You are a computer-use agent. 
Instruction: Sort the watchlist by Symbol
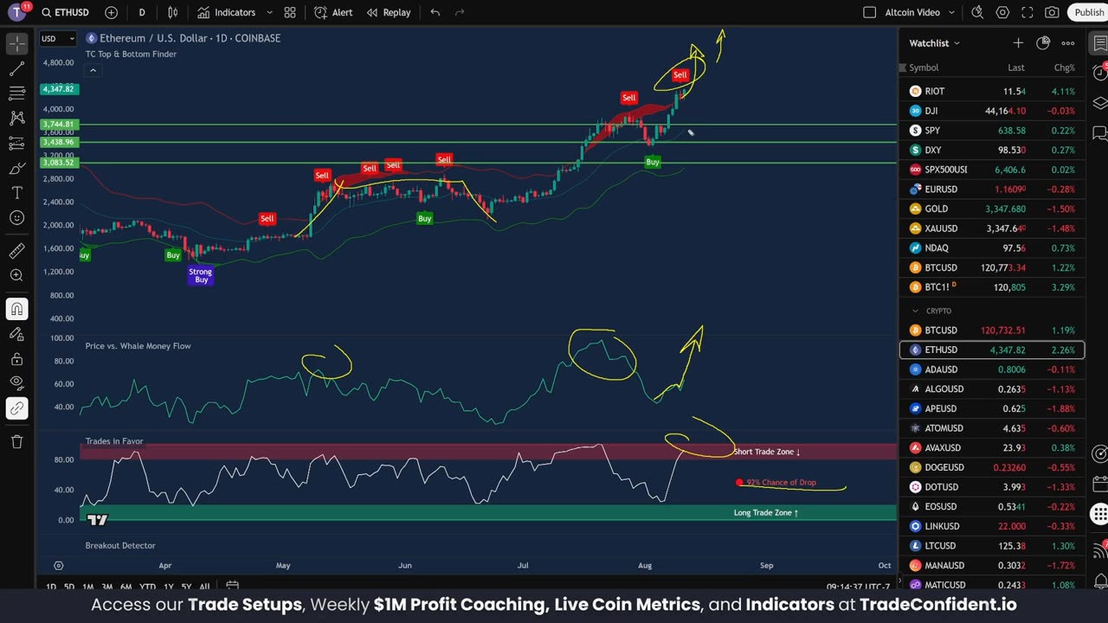tap(924, 67)
